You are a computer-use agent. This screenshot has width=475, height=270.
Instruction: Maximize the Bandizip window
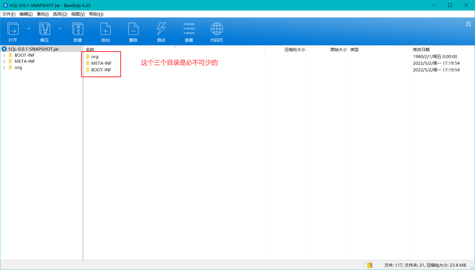[450, 5]
